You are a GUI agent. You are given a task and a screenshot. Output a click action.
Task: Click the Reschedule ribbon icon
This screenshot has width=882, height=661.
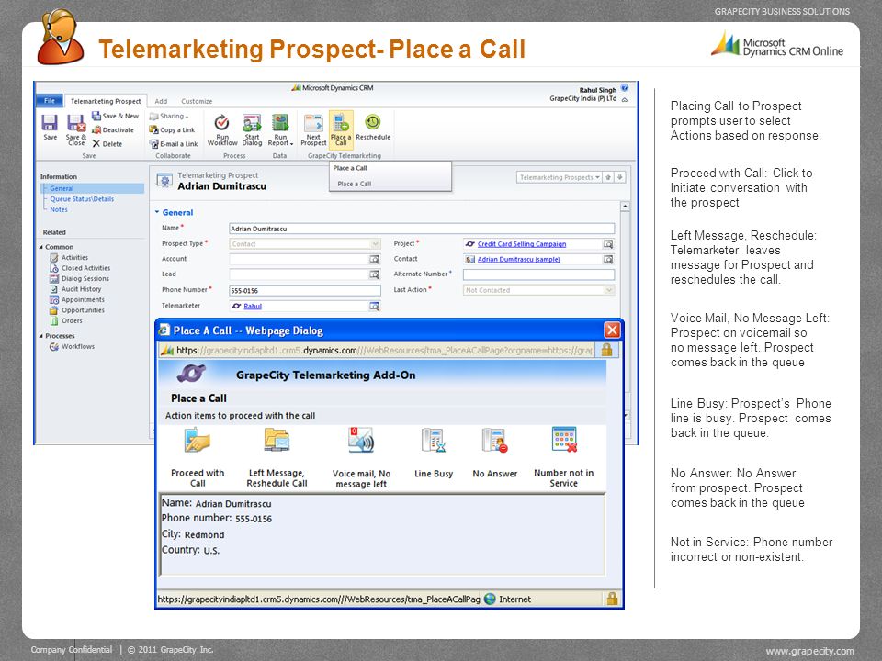373,127
